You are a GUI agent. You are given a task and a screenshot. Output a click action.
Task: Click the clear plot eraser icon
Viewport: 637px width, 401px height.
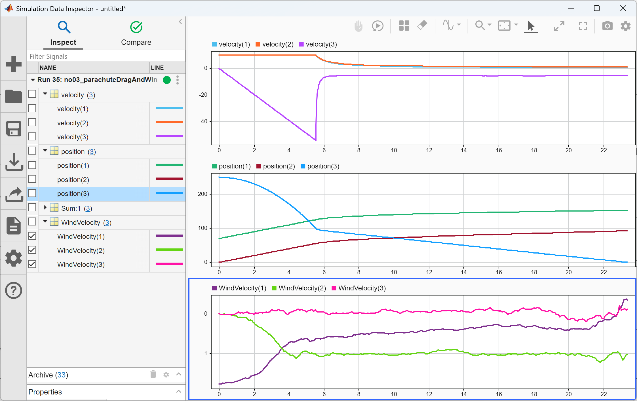click(422, 25)
